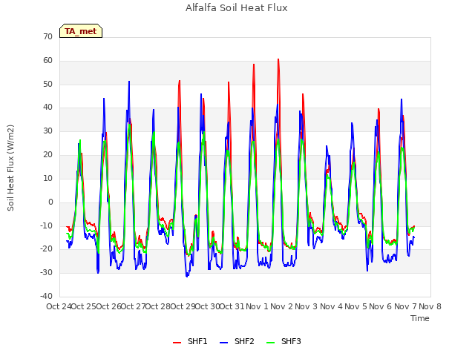The height and width of the screenshot is (356, 475).
Task: Click the Oct 27 x-axis tick label
Action: (133, 306)
